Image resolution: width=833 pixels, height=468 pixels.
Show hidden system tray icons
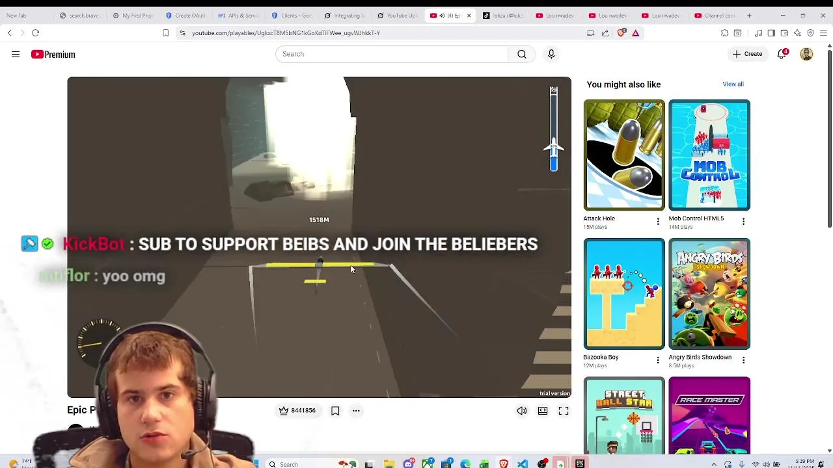pos(714,464)
